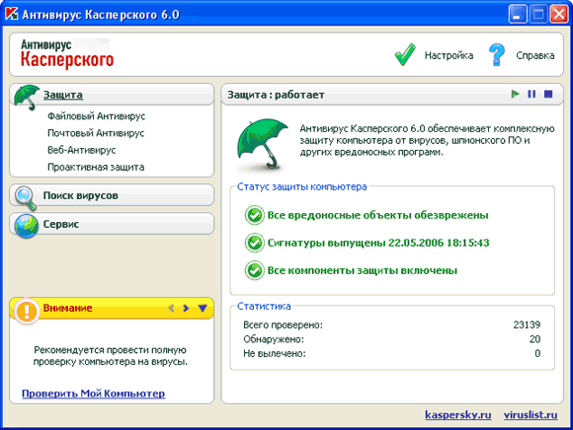Collapse the Внимание panel with down triangle

point(203,308)
